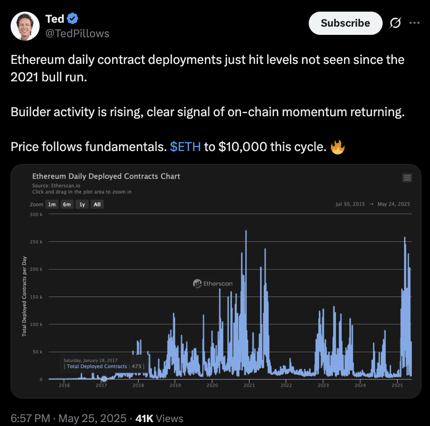Click the Etherscan watermark logo in chart
The height and width of the screenshot is (426, 430).
click(213, 283)
